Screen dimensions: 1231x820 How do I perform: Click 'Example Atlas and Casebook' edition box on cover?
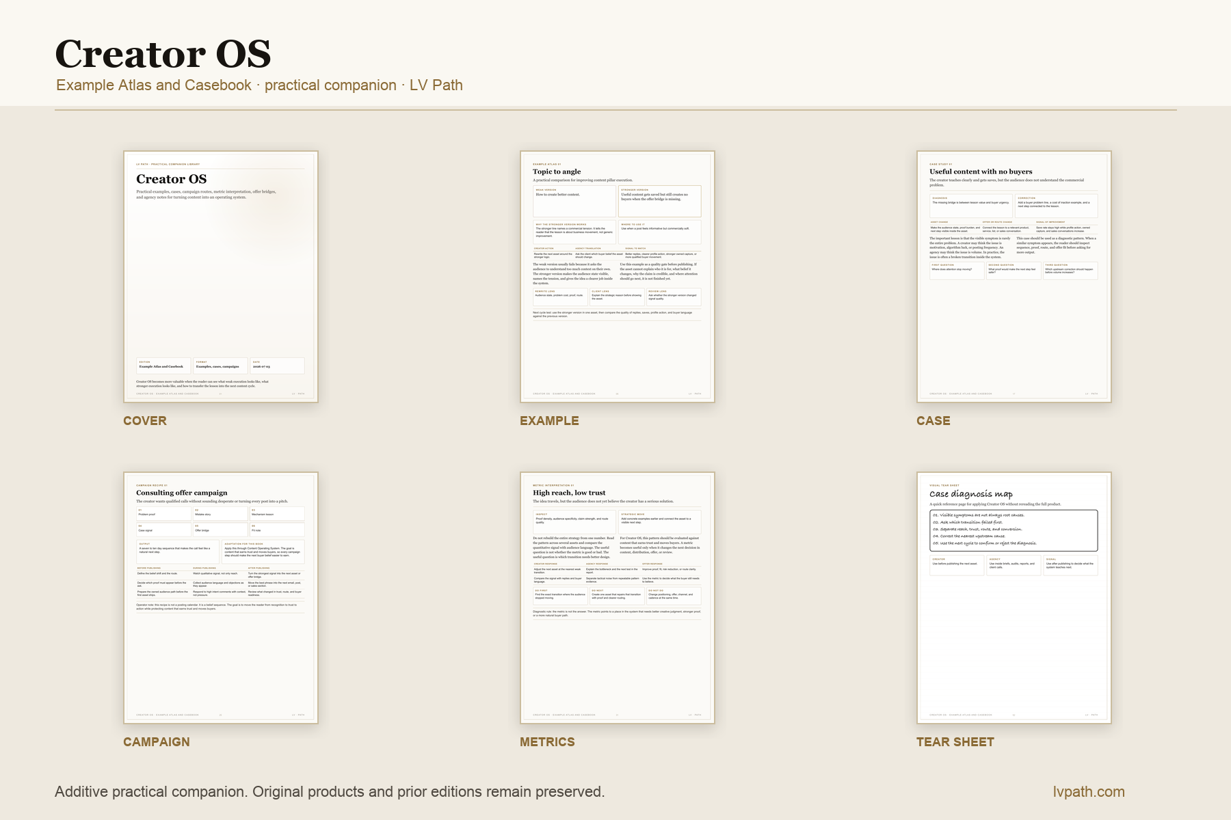click(163, 366)
